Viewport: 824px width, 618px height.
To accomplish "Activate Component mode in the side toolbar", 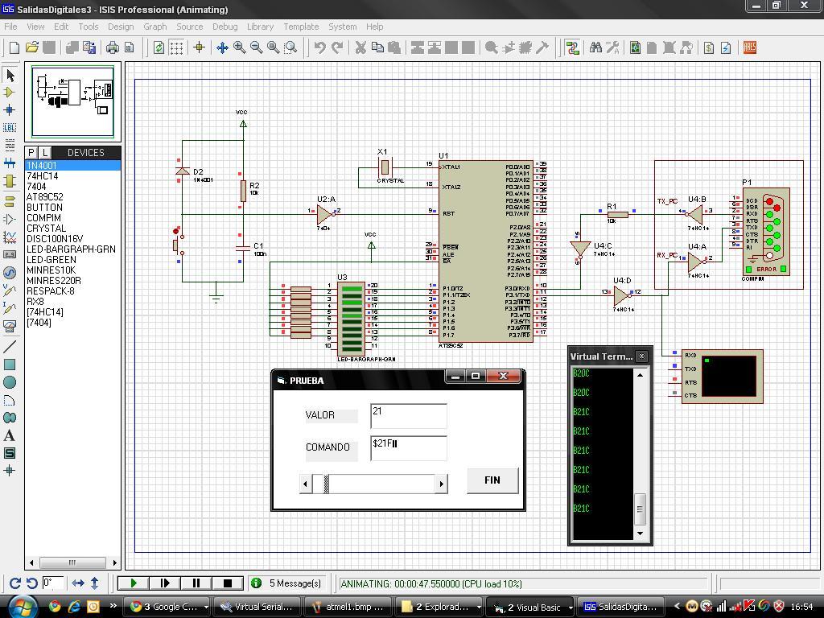I will pos(10,92).
